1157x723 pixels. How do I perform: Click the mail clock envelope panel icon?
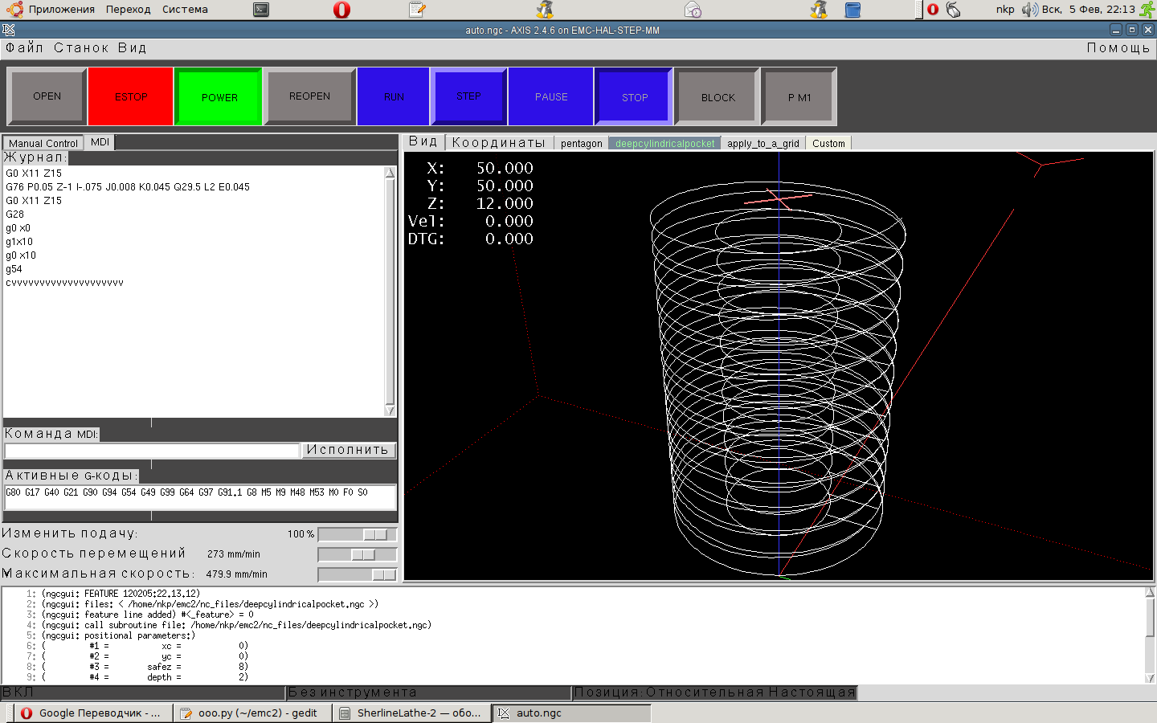coord(693,10)
